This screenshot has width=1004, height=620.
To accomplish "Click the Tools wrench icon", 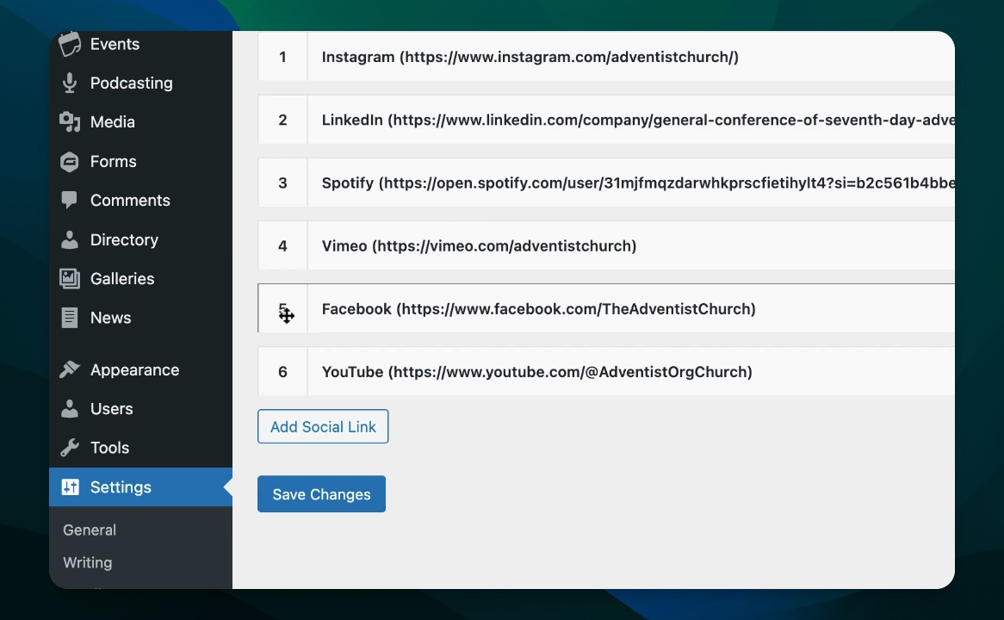I will (70, 448).
